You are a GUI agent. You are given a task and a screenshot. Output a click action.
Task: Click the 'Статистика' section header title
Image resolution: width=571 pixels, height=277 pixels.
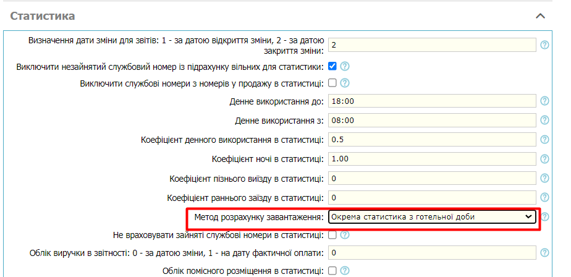pyautogui.click(x=43, y=15)
